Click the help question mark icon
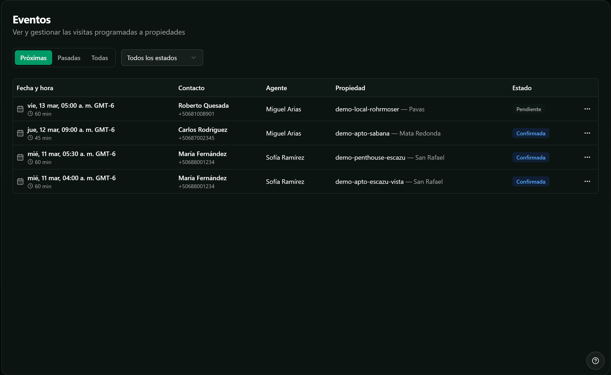611x375 pixels. tap(595, 361)
